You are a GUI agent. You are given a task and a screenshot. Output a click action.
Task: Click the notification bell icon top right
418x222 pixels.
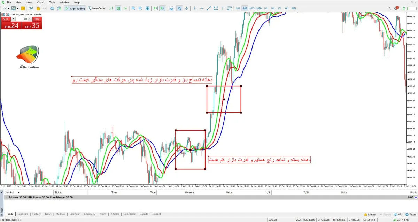[x=397, y=8]
